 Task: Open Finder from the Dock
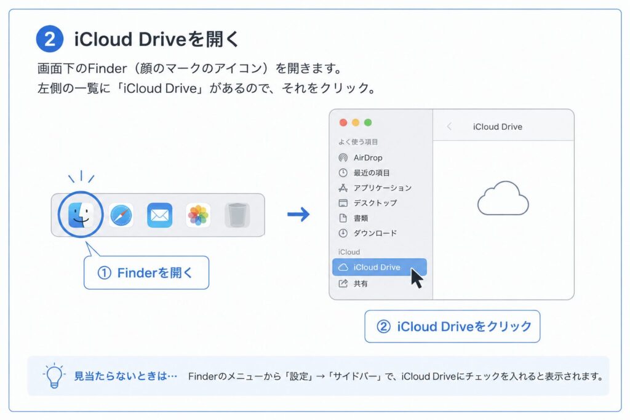point(81,215)
